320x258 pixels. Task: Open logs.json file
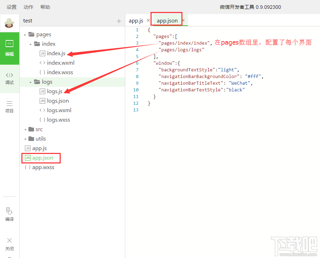point(58,101)
